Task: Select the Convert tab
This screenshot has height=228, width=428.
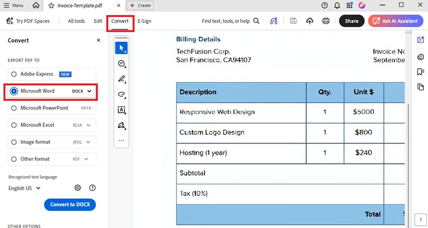Action: 120,21
